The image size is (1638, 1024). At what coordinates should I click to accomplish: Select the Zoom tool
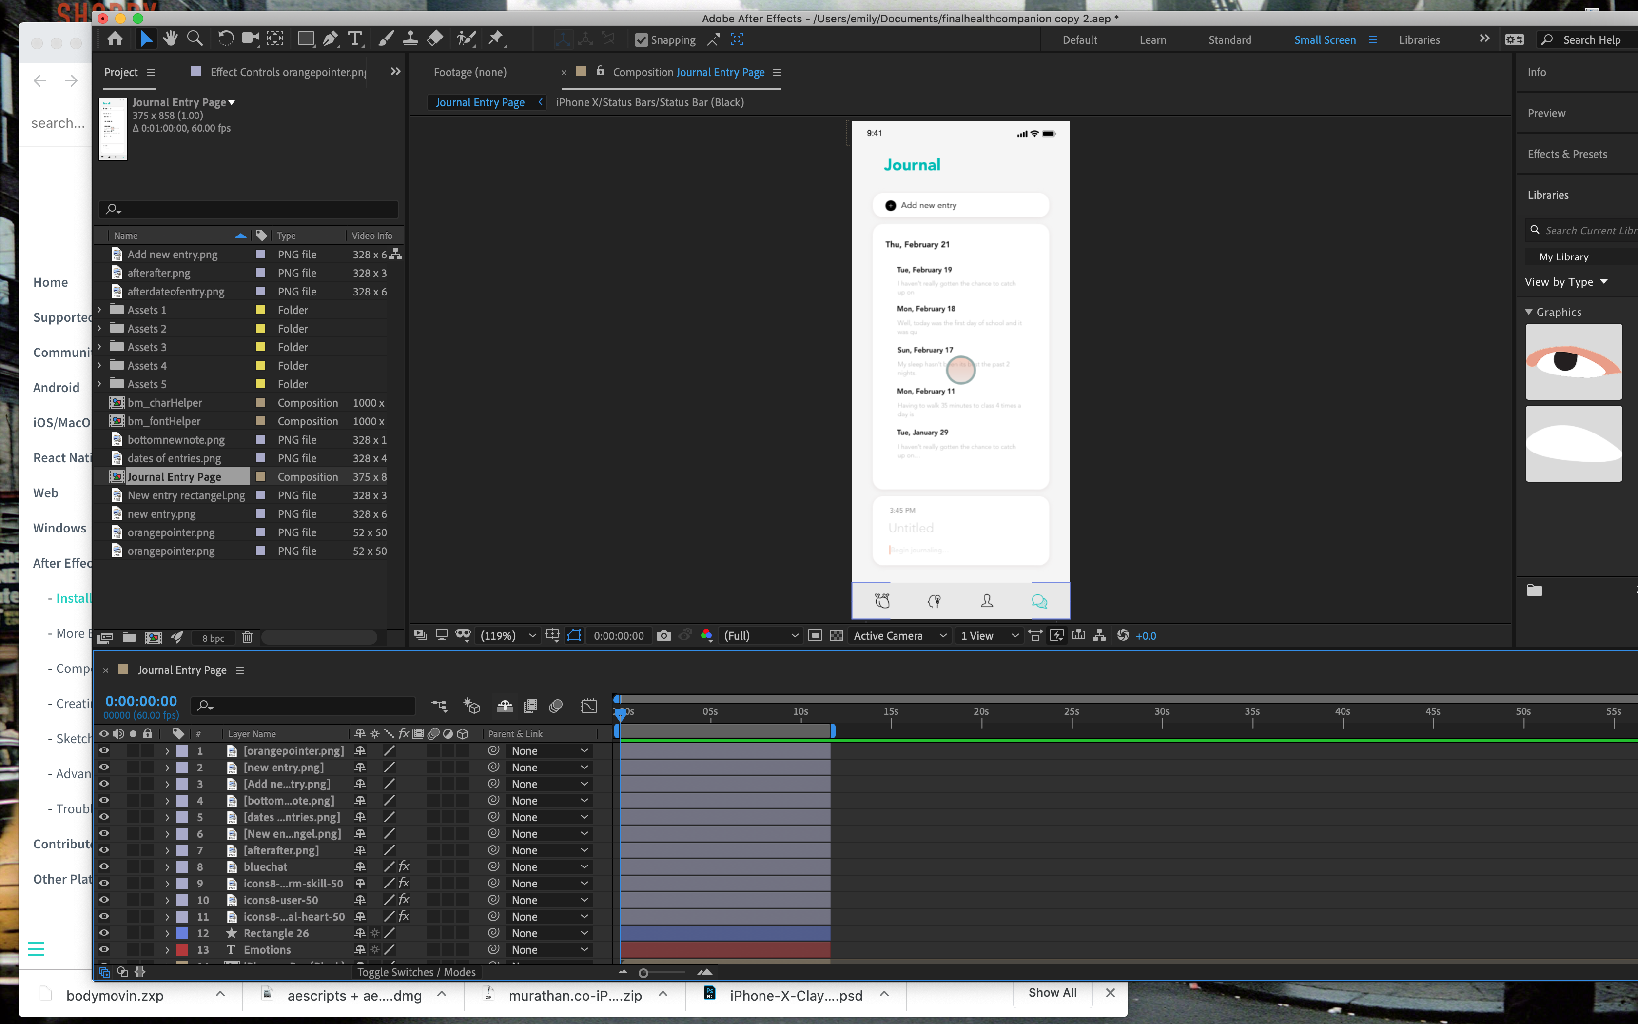click(195, 39)
